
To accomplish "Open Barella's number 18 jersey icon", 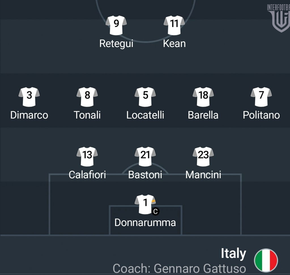I will (x=203, y=97).
